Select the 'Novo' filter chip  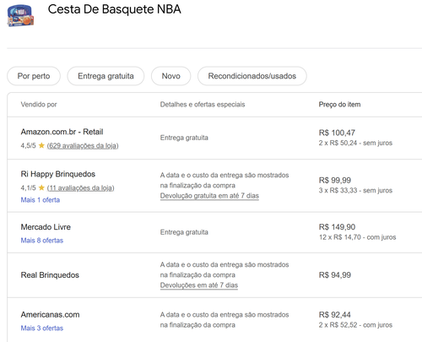point(171,76)
